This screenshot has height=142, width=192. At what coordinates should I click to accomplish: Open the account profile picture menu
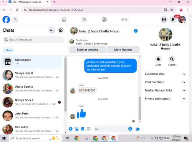point(182,20)
